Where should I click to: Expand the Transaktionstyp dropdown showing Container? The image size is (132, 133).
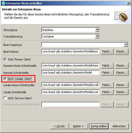coord(70,37)
